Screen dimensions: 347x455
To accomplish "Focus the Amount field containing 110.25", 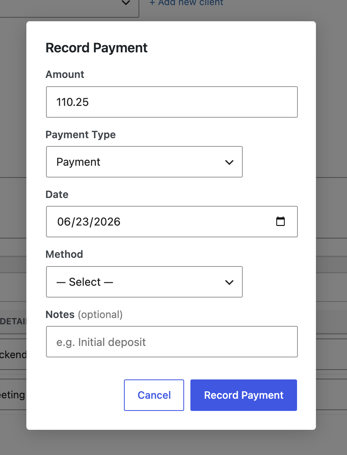I will 172,102.
